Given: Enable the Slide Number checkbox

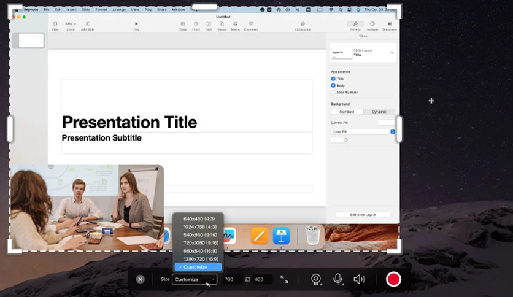Looking at the screenshot, I should pyautogui.click(x=333, y=93).
